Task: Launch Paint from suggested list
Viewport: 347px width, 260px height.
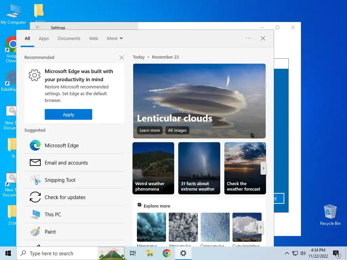Action: coord(74,232)
